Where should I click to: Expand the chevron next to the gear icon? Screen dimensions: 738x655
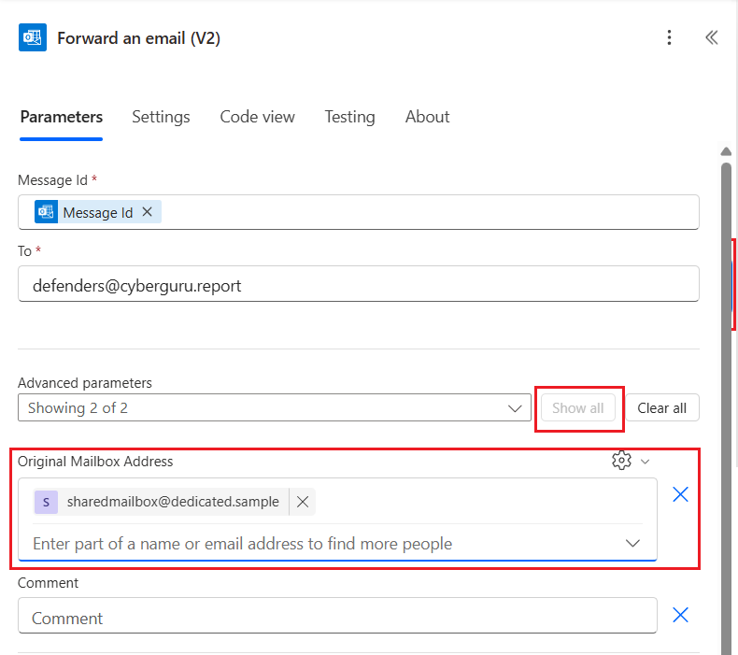646,462
